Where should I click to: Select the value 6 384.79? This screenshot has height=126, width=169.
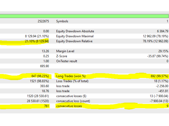coord(163,31)
